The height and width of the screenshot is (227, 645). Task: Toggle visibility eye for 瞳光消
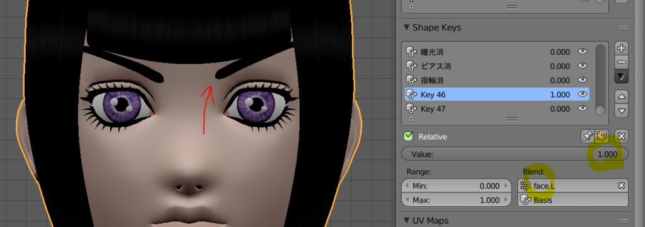pyautogui.click(x=582, y=52)
